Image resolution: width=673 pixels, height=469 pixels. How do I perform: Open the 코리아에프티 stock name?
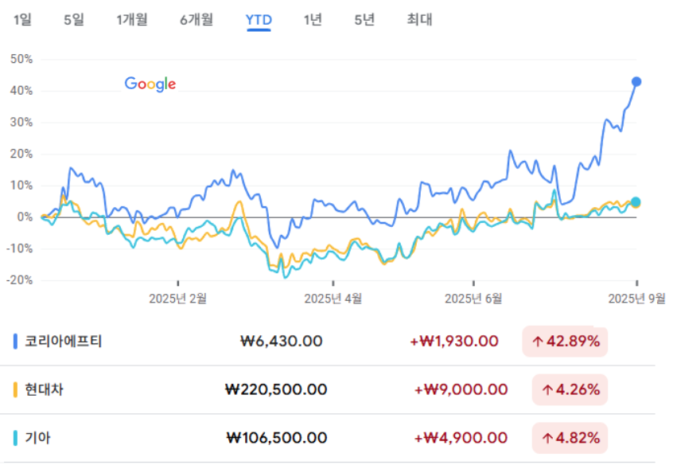pos(63,342)
